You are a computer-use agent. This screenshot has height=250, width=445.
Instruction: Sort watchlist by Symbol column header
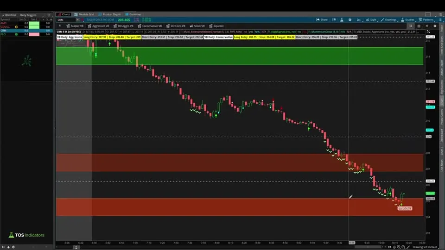point(6,19)
